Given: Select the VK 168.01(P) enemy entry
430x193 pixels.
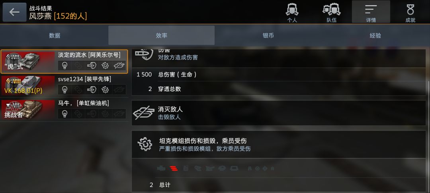Looking at the screenshot, I should [x=64, y=85].
